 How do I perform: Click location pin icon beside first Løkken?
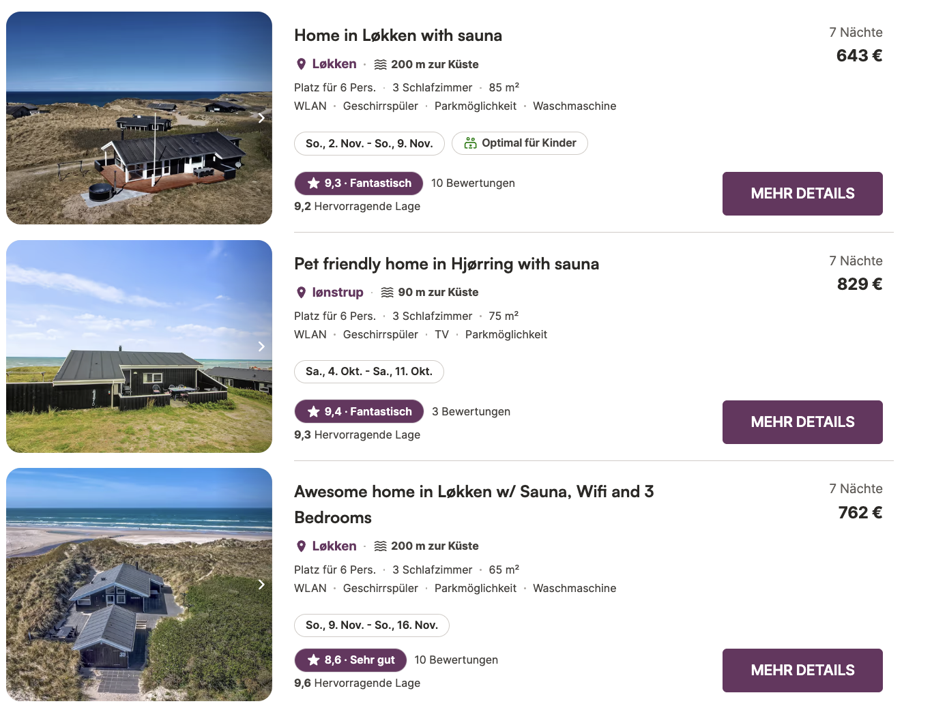[x=301, y=64]
